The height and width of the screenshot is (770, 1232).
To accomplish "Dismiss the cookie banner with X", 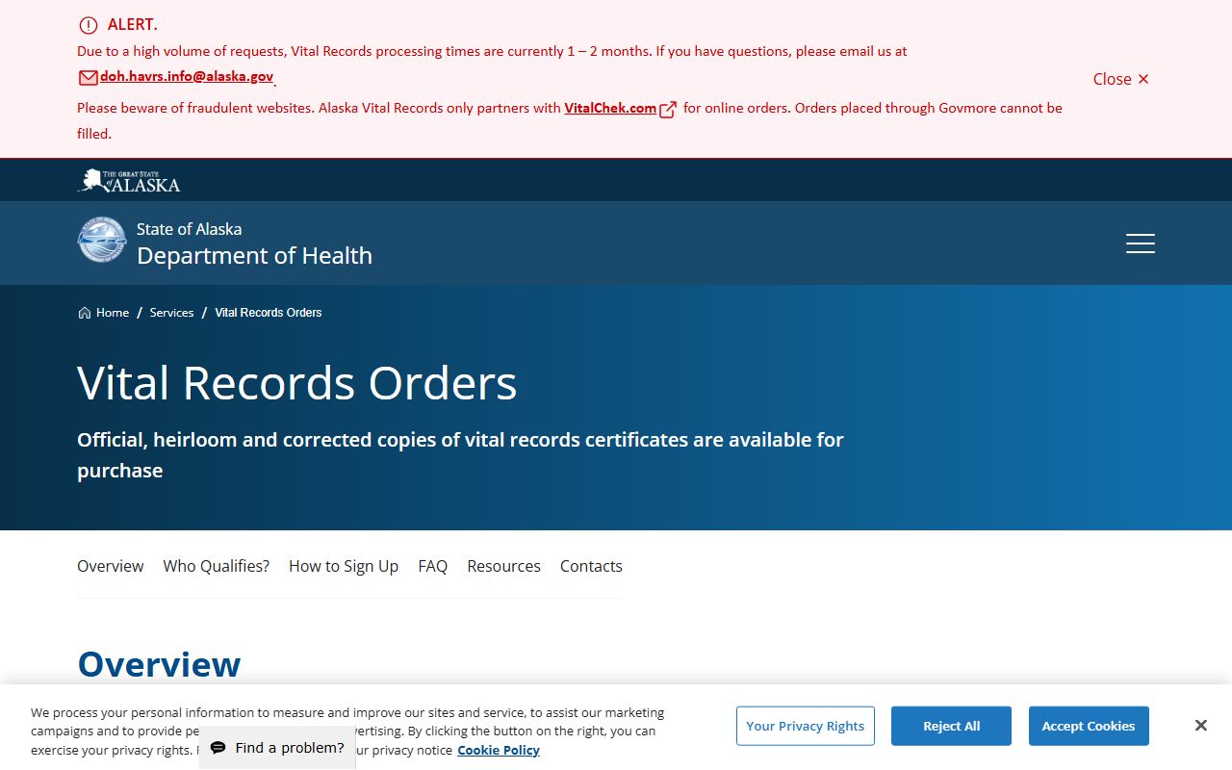I will (1200, 726).
